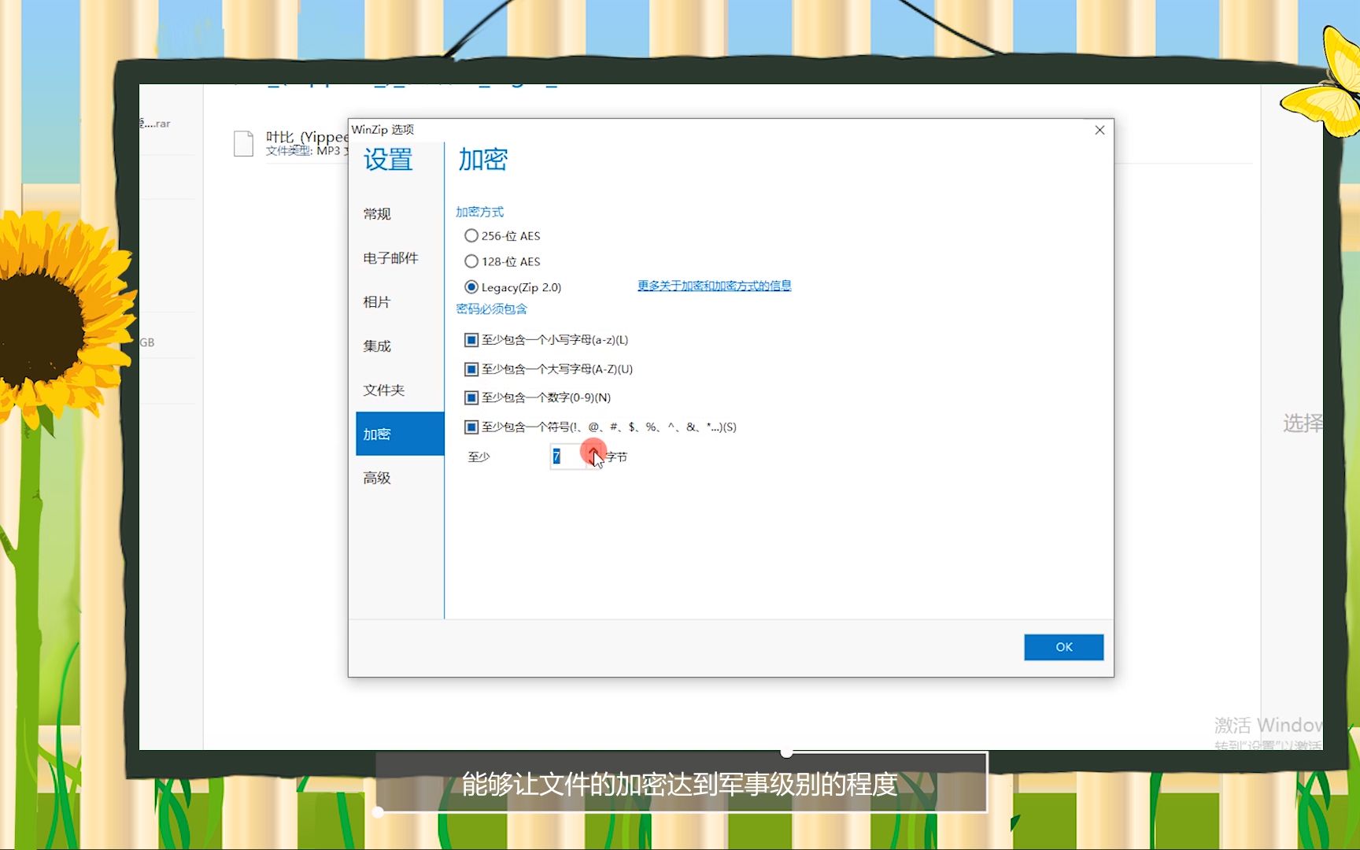This screenshot has width=1360, height=850.
Task: Switch to the 相片 settings tab
Action: pyautogui.click(x=400, y=302)
